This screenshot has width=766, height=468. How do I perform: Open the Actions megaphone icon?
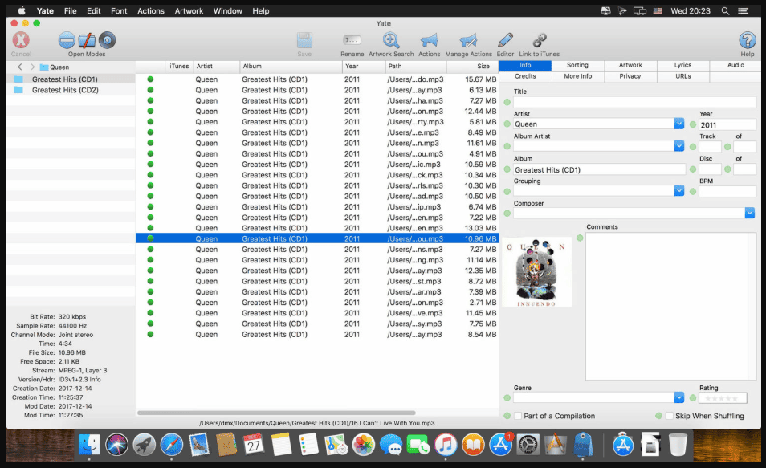(429, 40)
